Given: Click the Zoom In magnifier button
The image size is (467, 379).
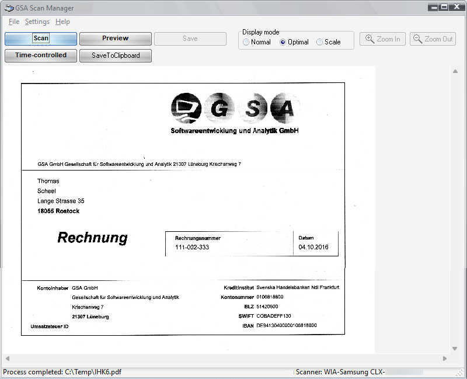Looking at the screenshot, I should 382,39.
